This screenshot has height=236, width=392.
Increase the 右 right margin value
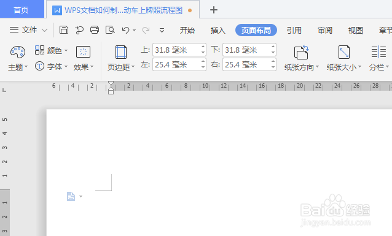click(x=273, y=61)
